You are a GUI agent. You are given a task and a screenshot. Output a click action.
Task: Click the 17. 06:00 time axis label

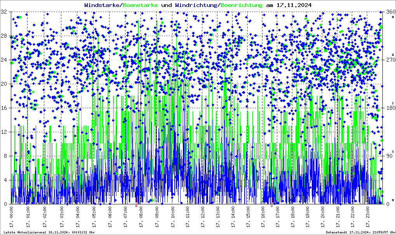tap(110, 217)
